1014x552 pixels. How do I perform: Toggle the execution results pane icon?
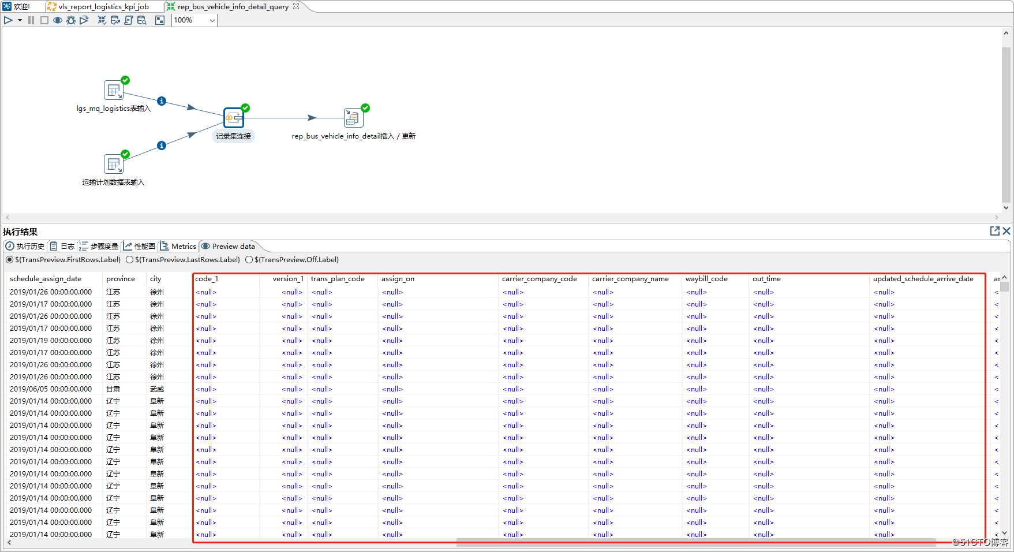[160, 20]
